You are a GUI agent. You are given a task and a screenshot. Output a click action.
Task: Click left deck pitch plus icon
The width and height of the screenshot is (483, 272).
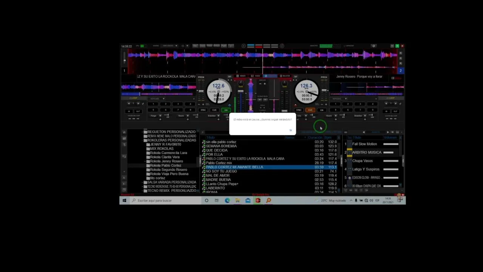click(x=203, y=104)
